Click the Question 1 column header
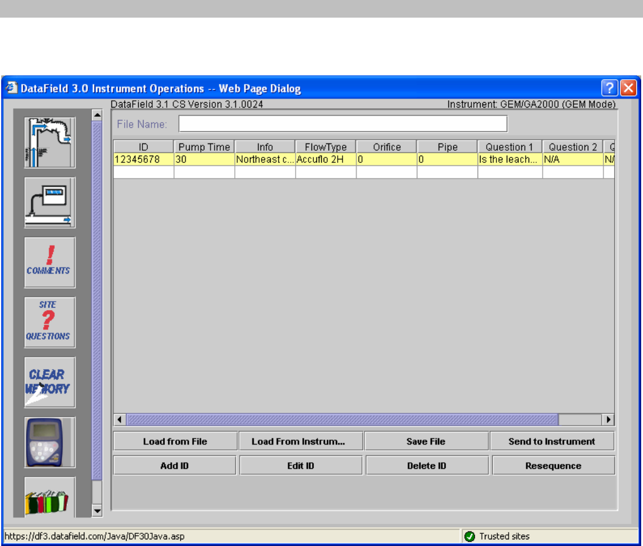 510,147
